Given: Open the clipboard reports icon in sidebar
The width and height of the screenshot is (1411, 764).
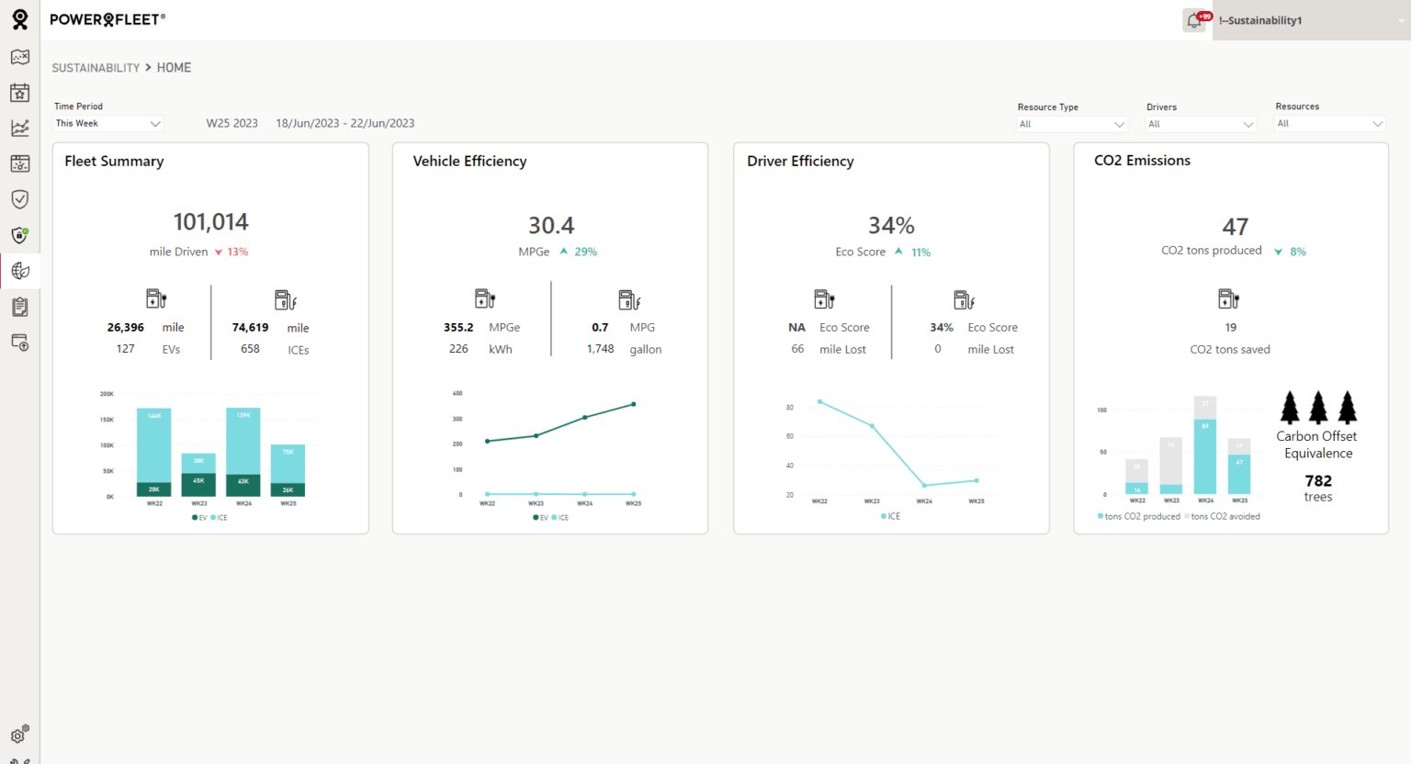Looking at the screenshot, I should pyautogui.click(x=19, y=306).
